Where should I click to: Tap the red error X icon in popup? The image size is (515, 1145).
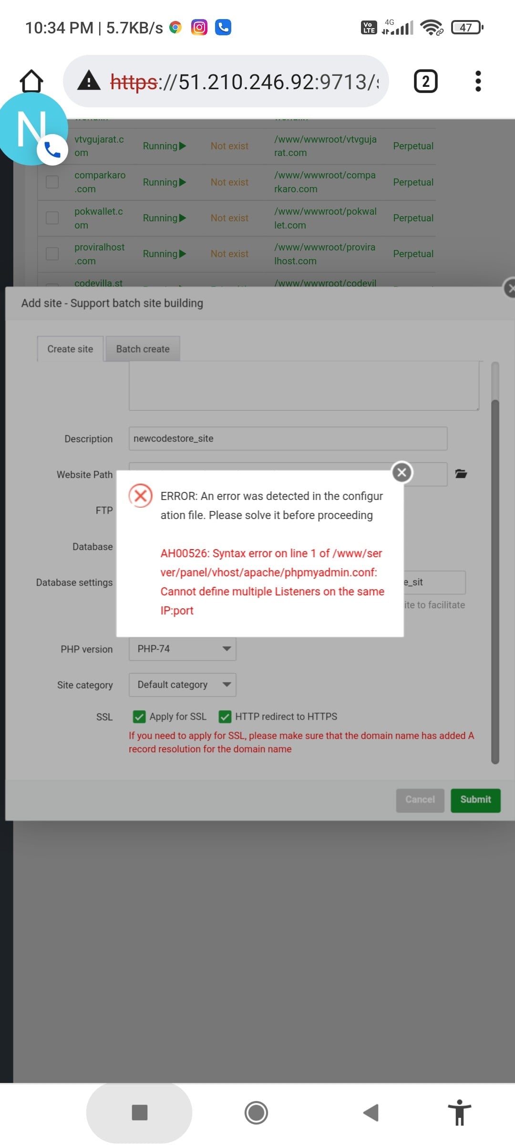click(141, 496)
